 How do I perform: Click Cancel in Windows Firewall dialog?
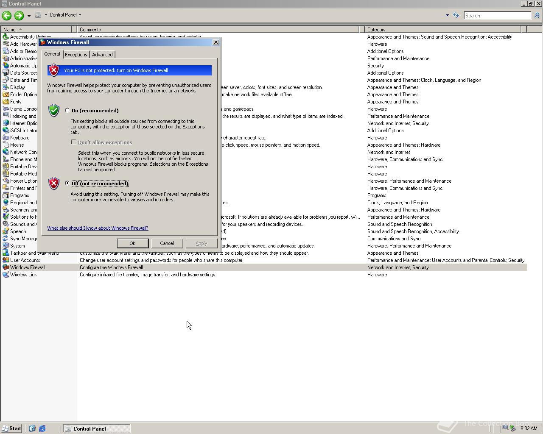pos(167,243)
